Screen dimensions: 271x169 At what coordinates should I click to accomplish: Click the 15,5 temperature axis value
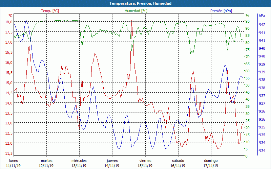pos(9,73)
